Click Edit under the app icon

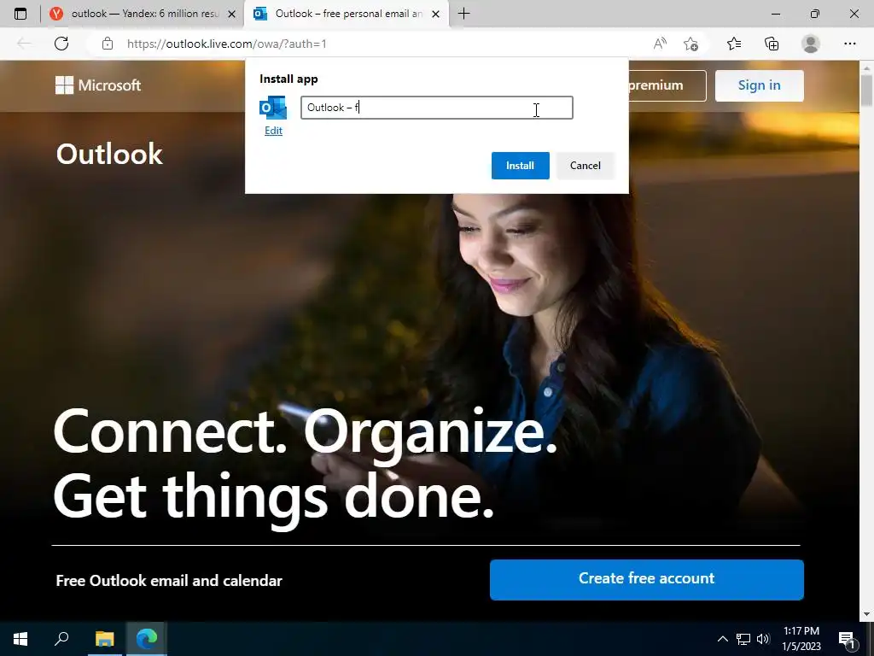click(x=273, y=131)
